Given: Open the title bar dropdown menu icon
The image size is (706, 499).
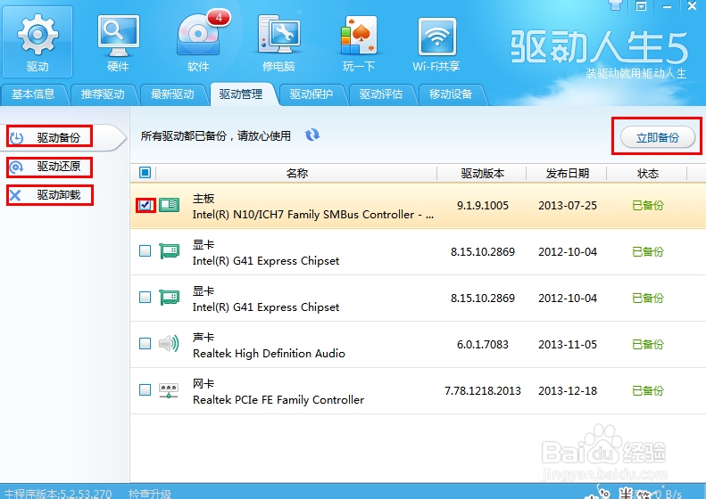Looking at the screenshot, I should pyautogui.click(x=641, y=6).
